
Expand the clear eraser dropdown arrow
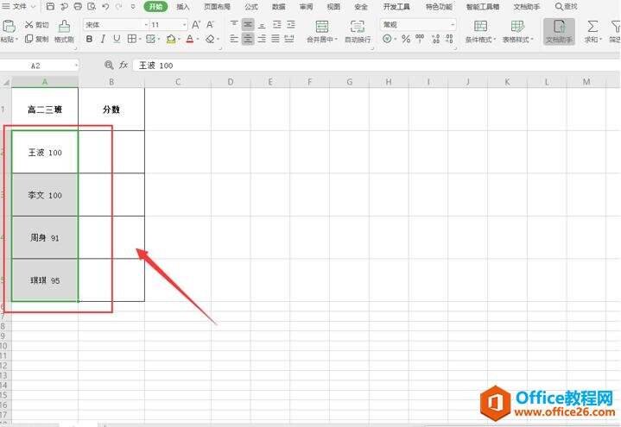click(218, 39)
